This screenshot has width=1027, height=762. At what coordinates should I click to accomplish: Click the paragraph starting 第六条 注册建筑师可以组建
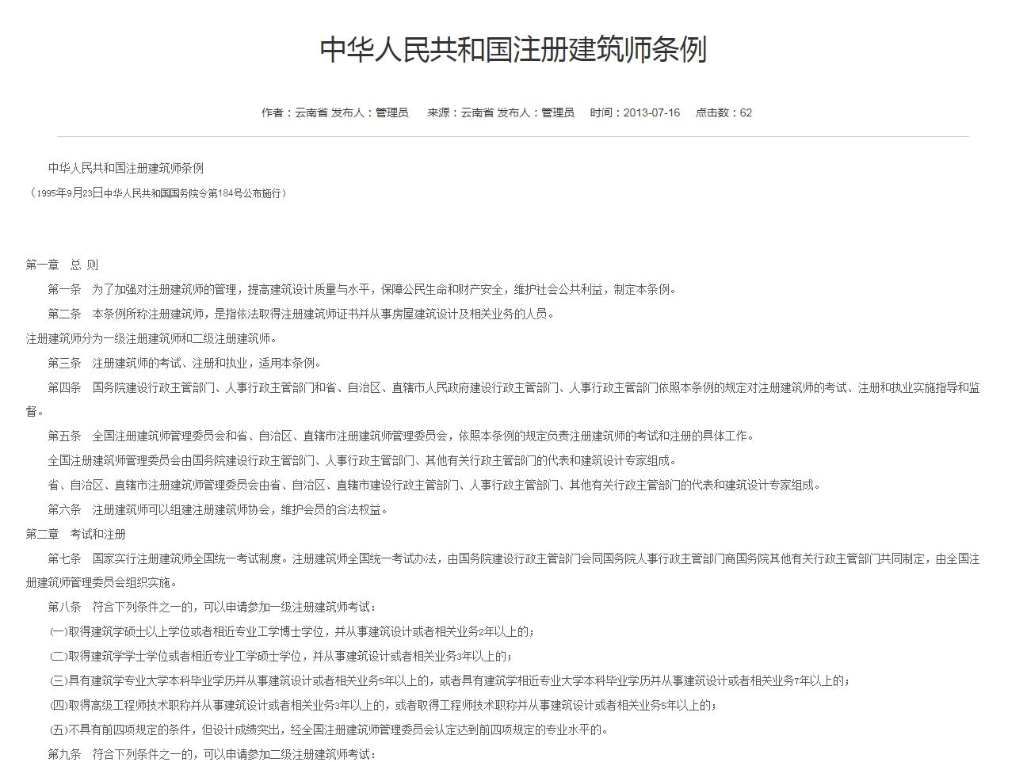pos(219,509)
